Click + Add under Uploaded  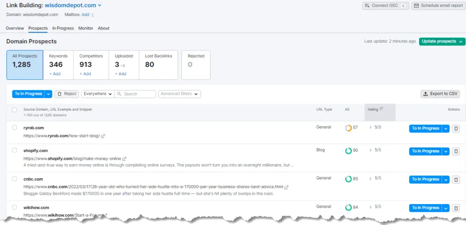(x=121, y=74)
